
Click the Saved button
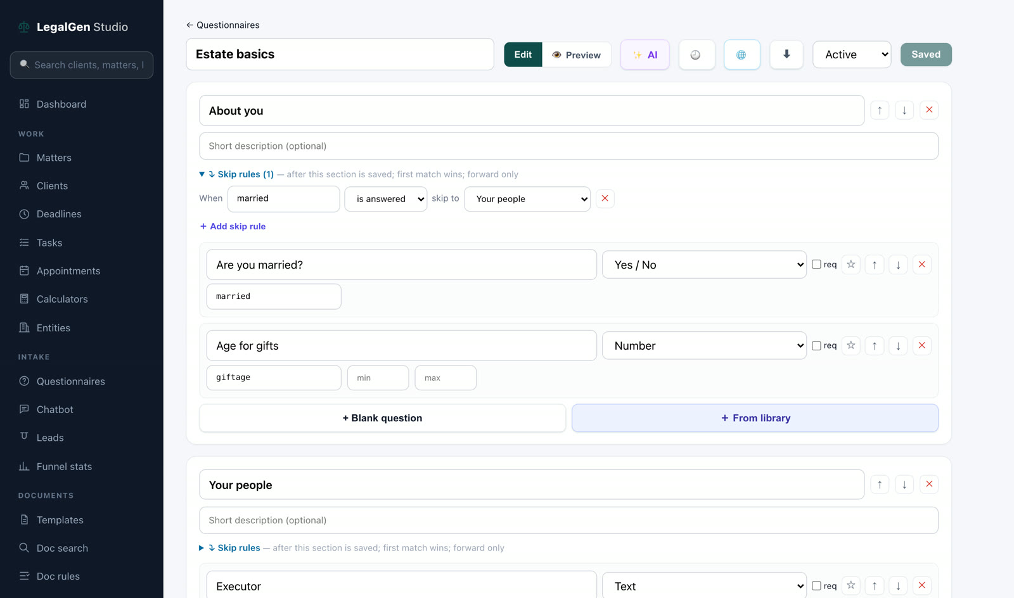(x=926, y=54)
